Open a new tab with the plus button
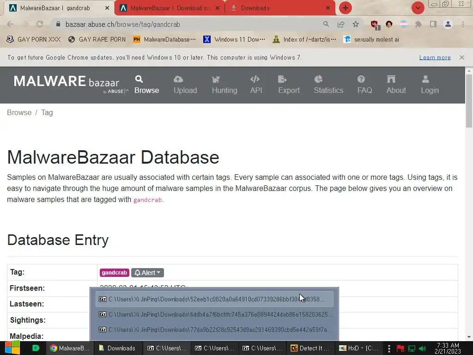Image resolution: width=473 pixels, height=355 pixels. pyautogui.click(x=346, y=8)
